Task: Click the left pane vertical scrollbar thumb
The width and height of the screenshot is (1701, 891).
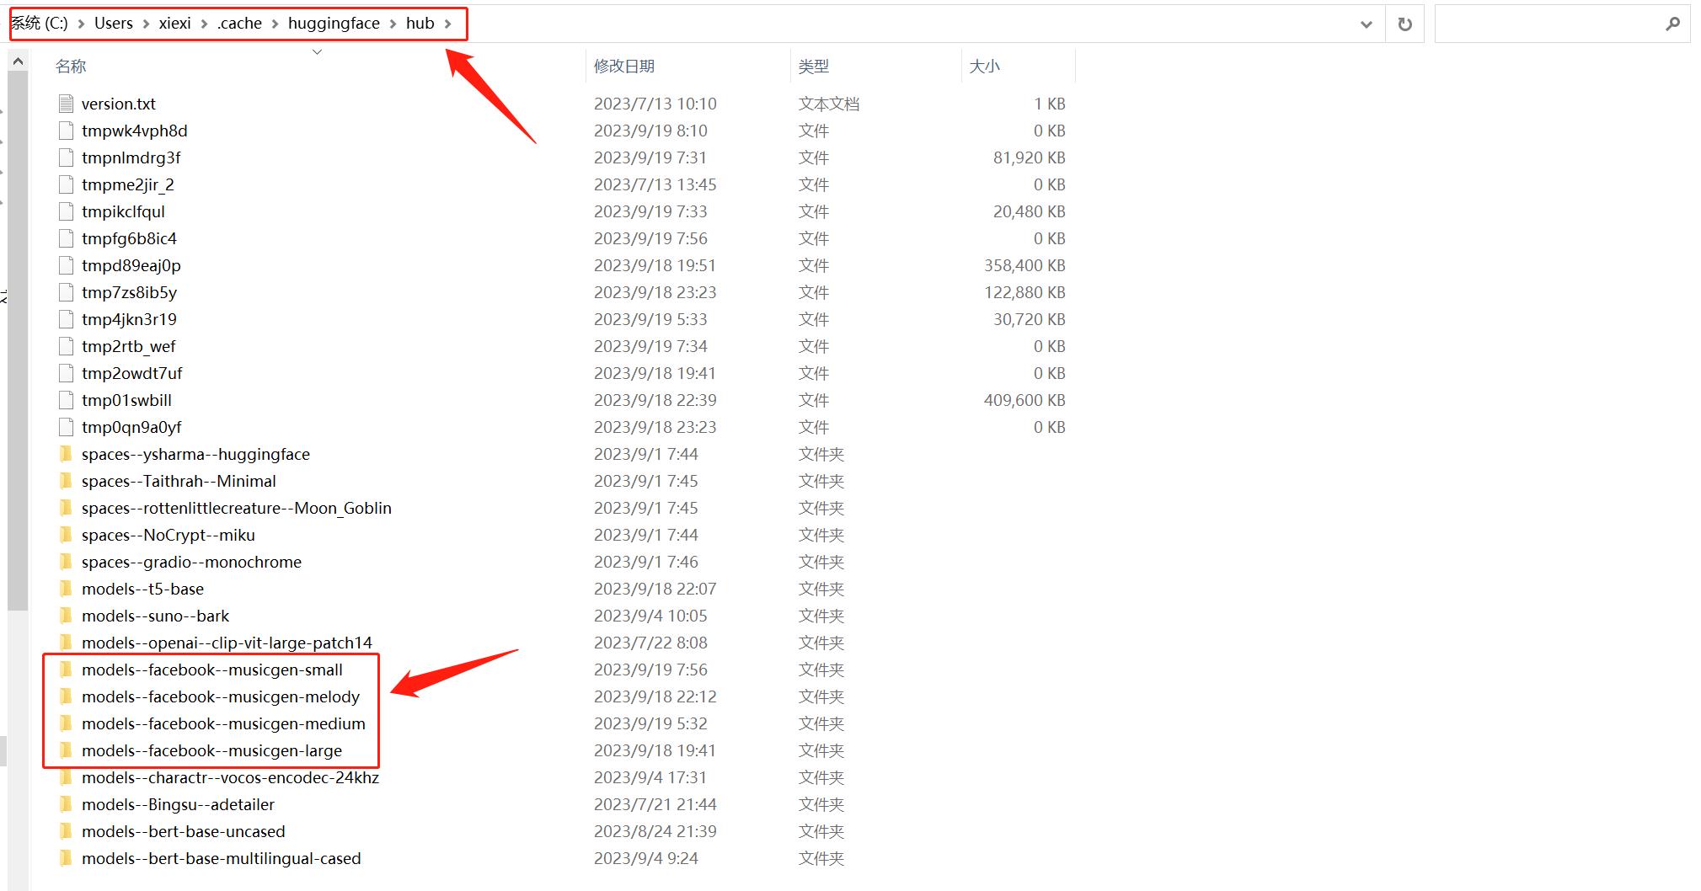Action: point(18,340)
